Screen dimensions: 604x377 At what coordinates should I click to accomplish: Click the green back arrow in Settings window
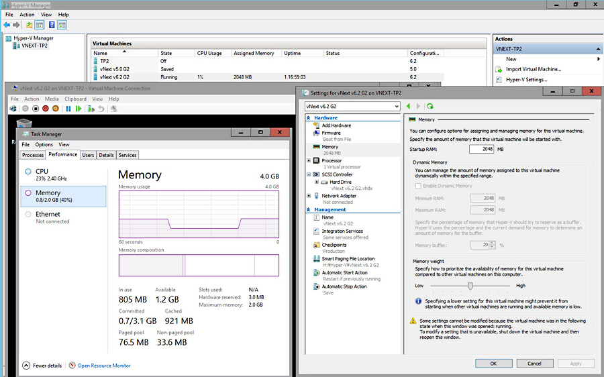pos(408,106)
